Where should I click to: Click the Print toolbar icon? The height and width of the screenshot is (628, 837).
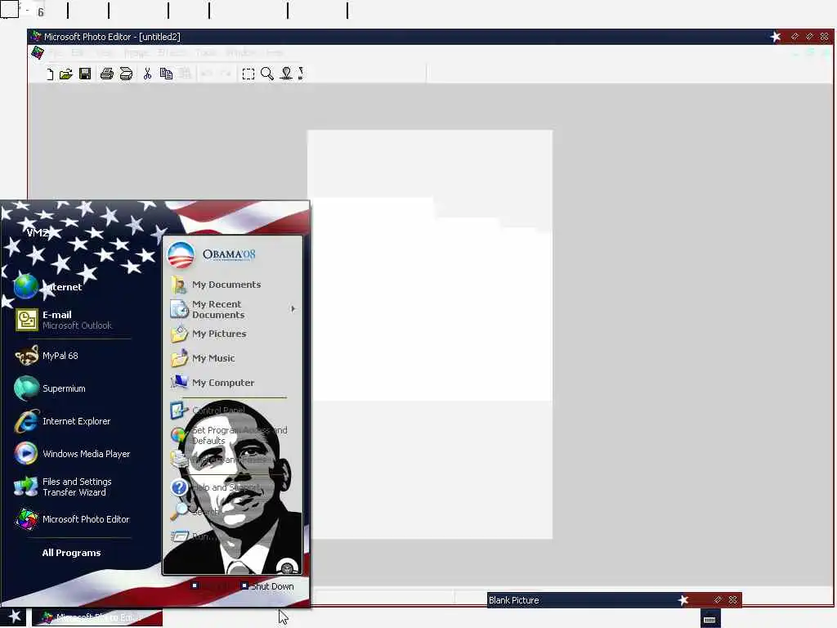click(107, 74)
